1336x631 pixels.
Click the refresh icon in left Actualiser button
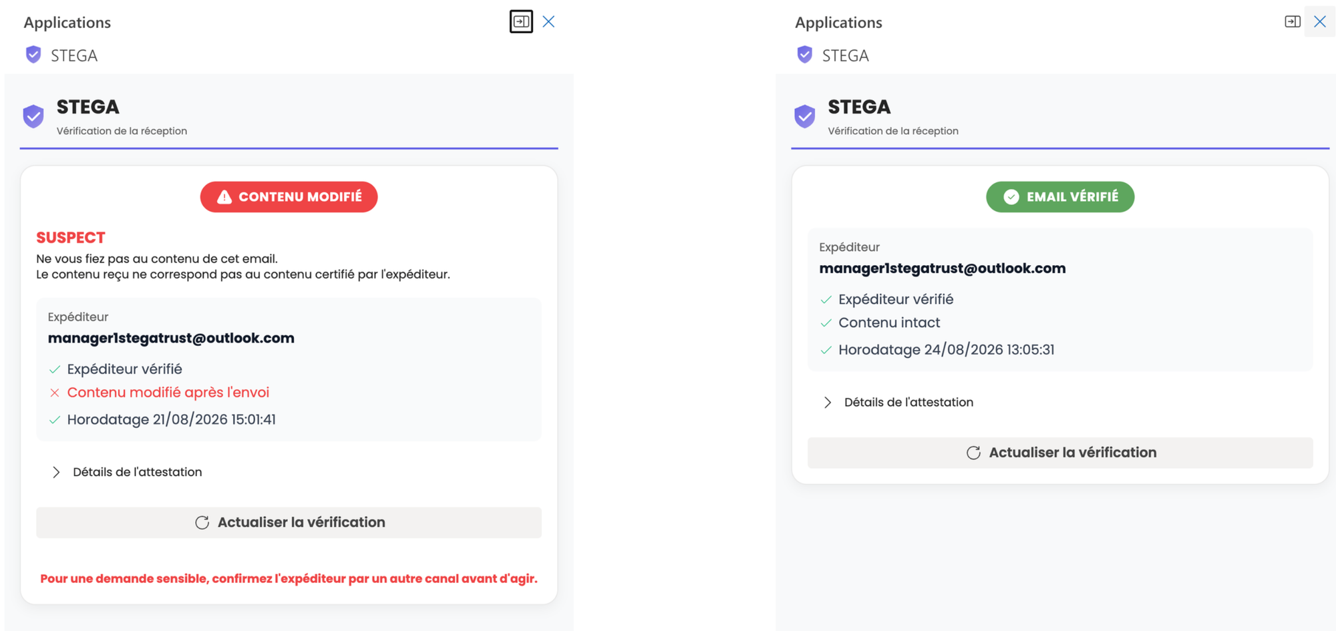tap(202, 522)
